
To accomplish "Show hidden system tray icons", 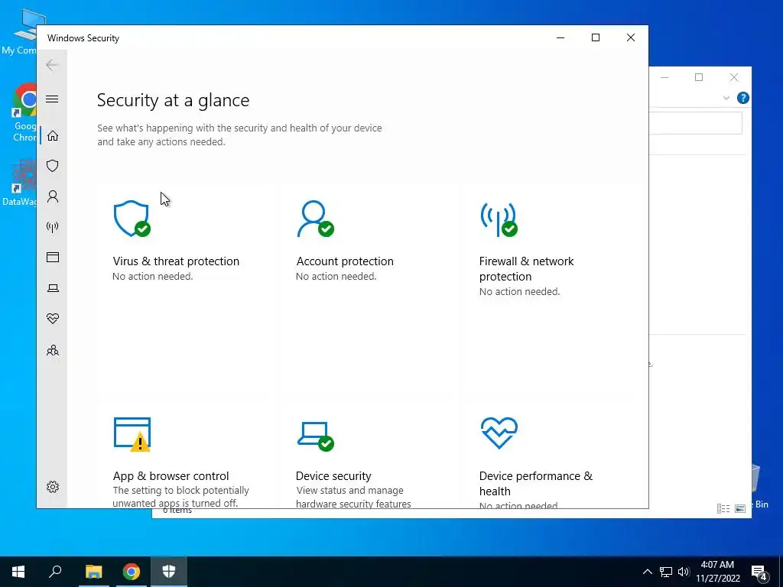I will (x=647, y=572).
